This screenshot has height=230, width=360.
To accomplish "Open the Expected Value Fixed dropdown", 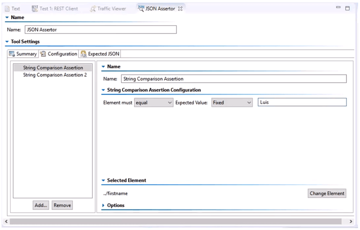I will click(232, 102).
